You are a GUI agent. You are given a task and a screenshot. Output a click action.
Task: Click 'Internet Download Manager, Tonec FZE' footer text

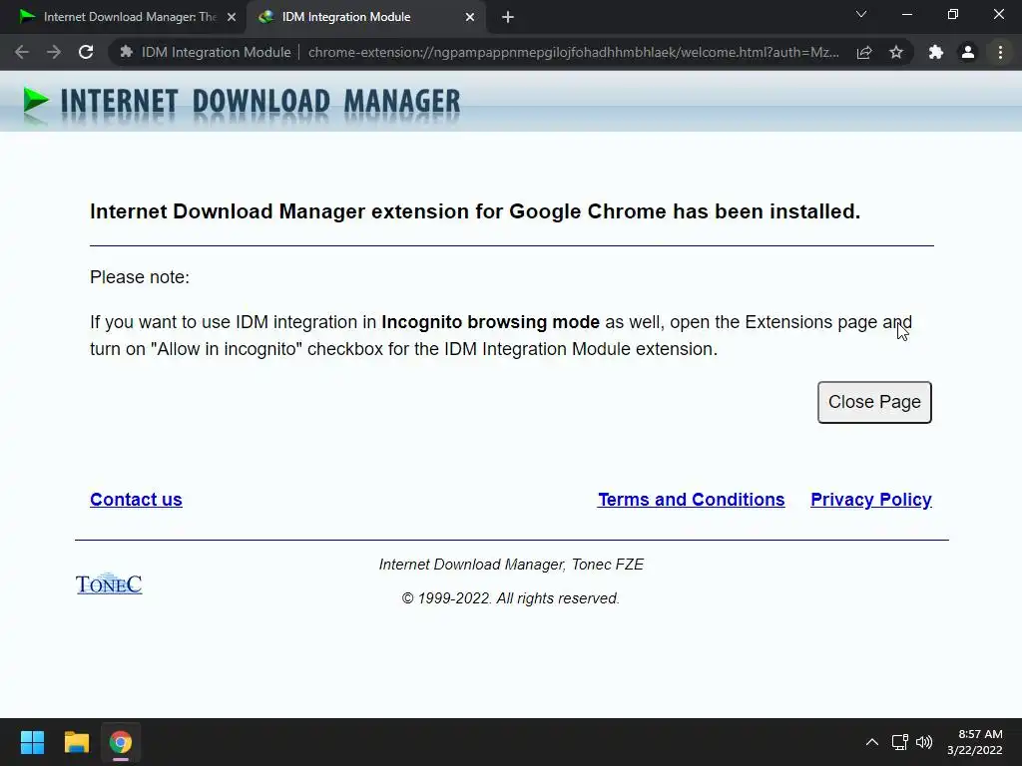click(511, 565)
